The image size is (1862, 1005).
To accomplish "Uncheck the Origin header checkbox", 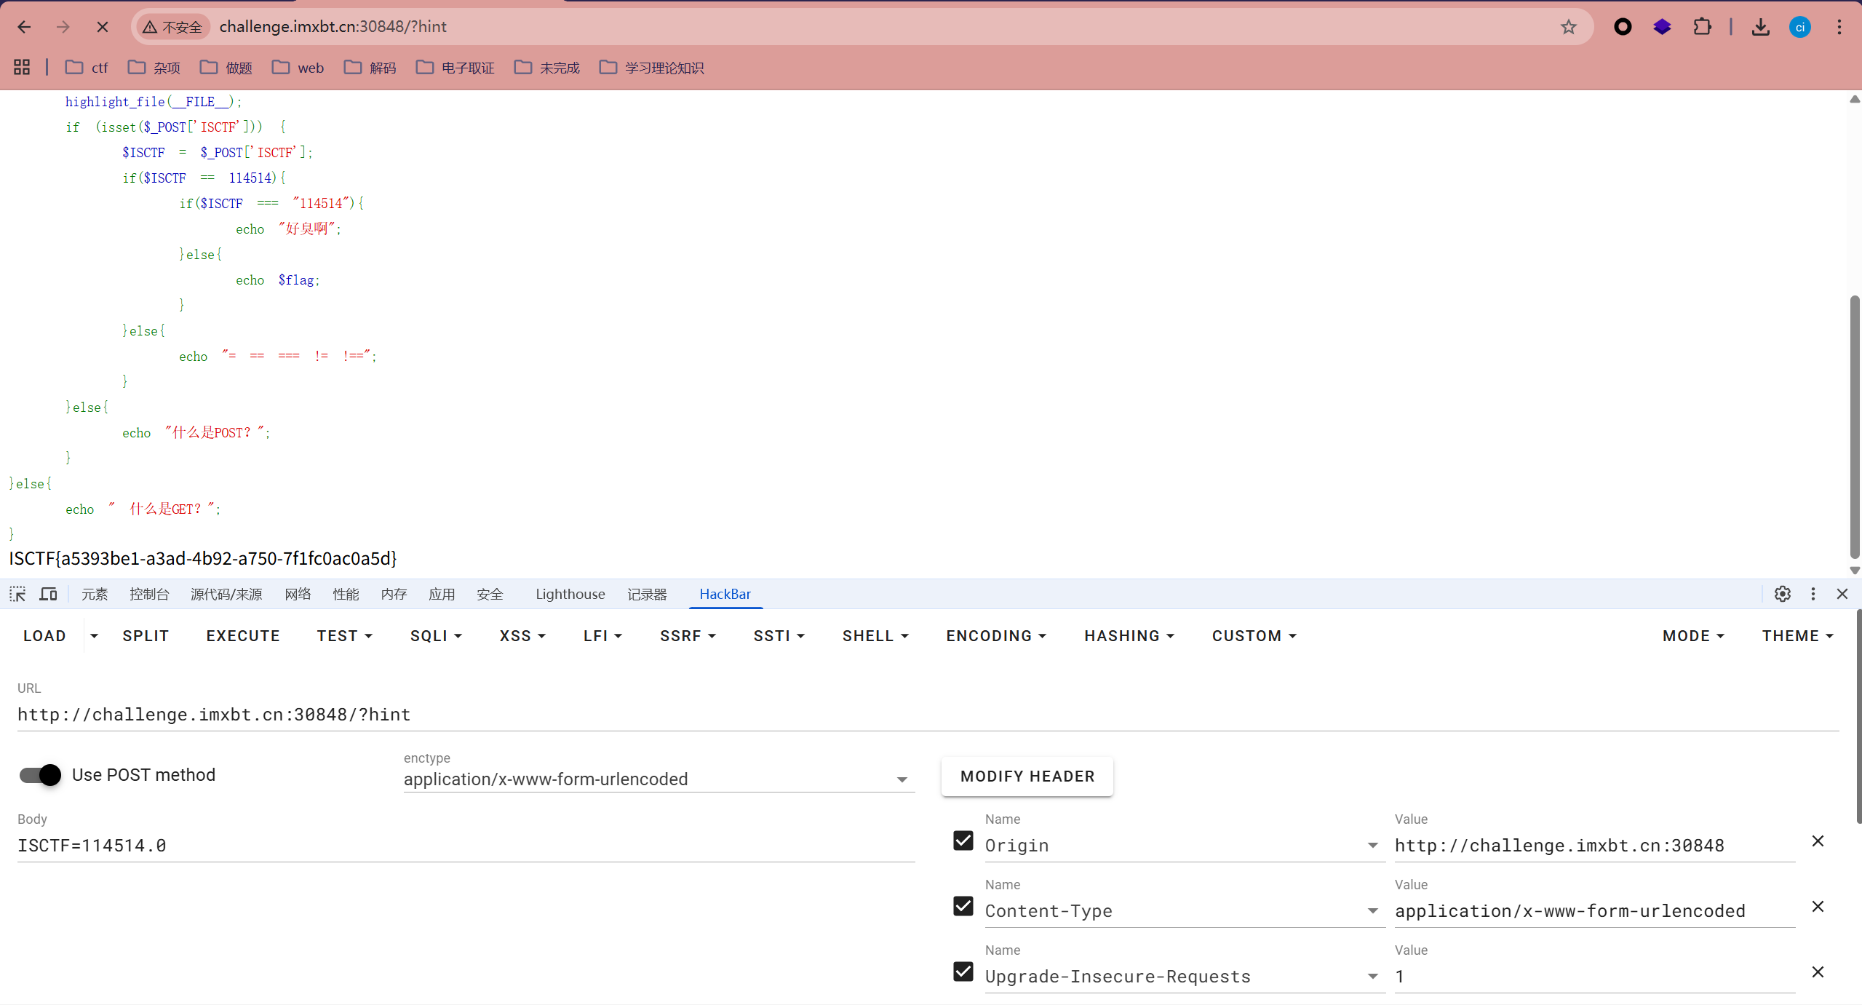I will pos(963,841).
